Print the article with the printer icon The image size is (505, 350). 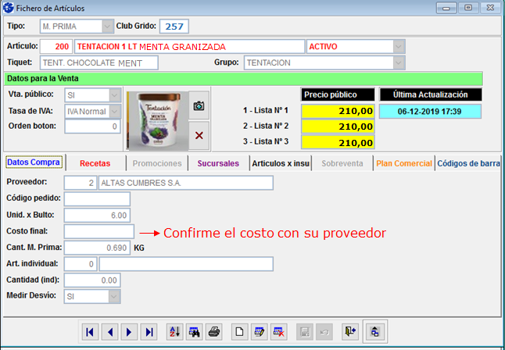pos(214,332)
